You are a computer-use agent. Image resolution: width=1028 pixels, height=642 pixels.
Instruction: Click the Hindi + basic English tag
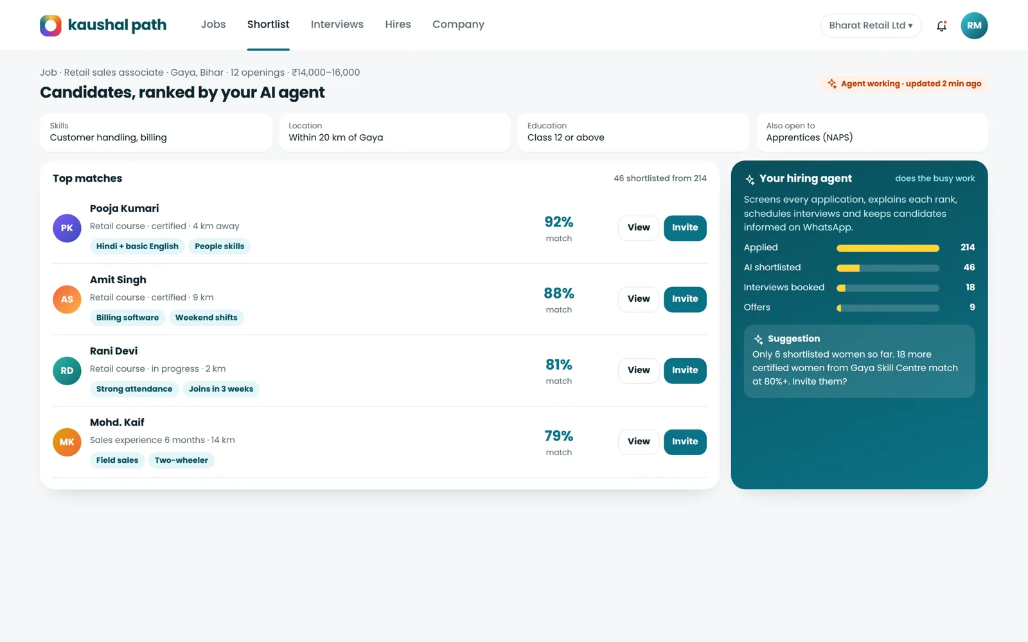point(137,247)
